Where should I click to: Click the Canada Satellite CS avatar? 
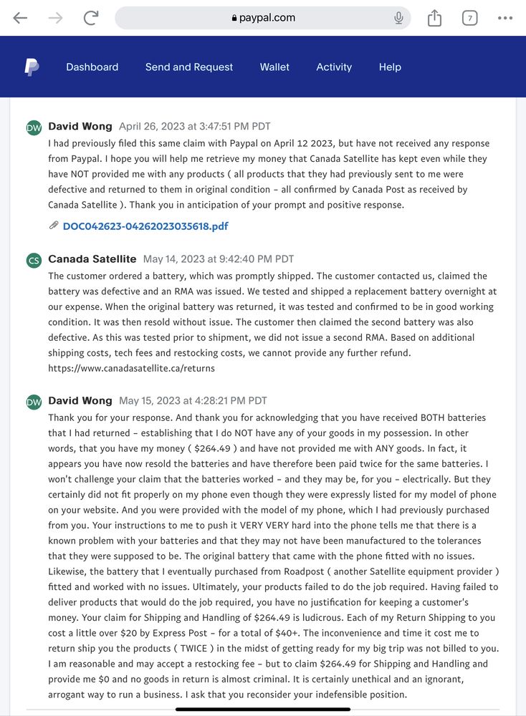(34, 261)
